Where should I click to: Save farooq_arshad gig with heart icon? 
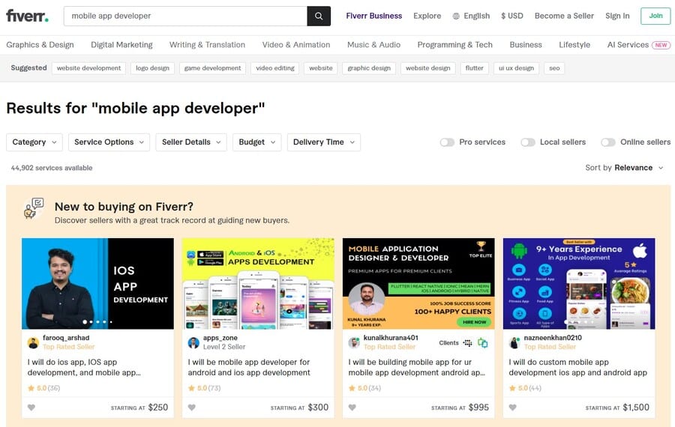pyautogui.click(x=31, y=408)
